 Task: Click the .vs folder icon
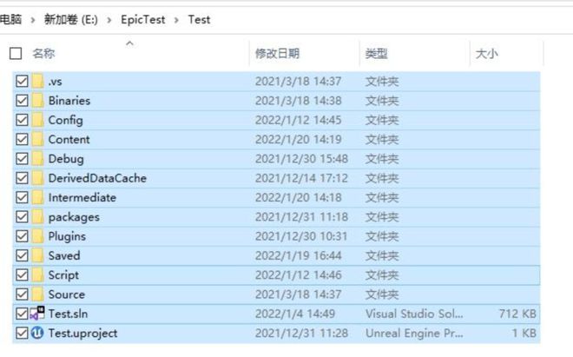click(38, 81)
